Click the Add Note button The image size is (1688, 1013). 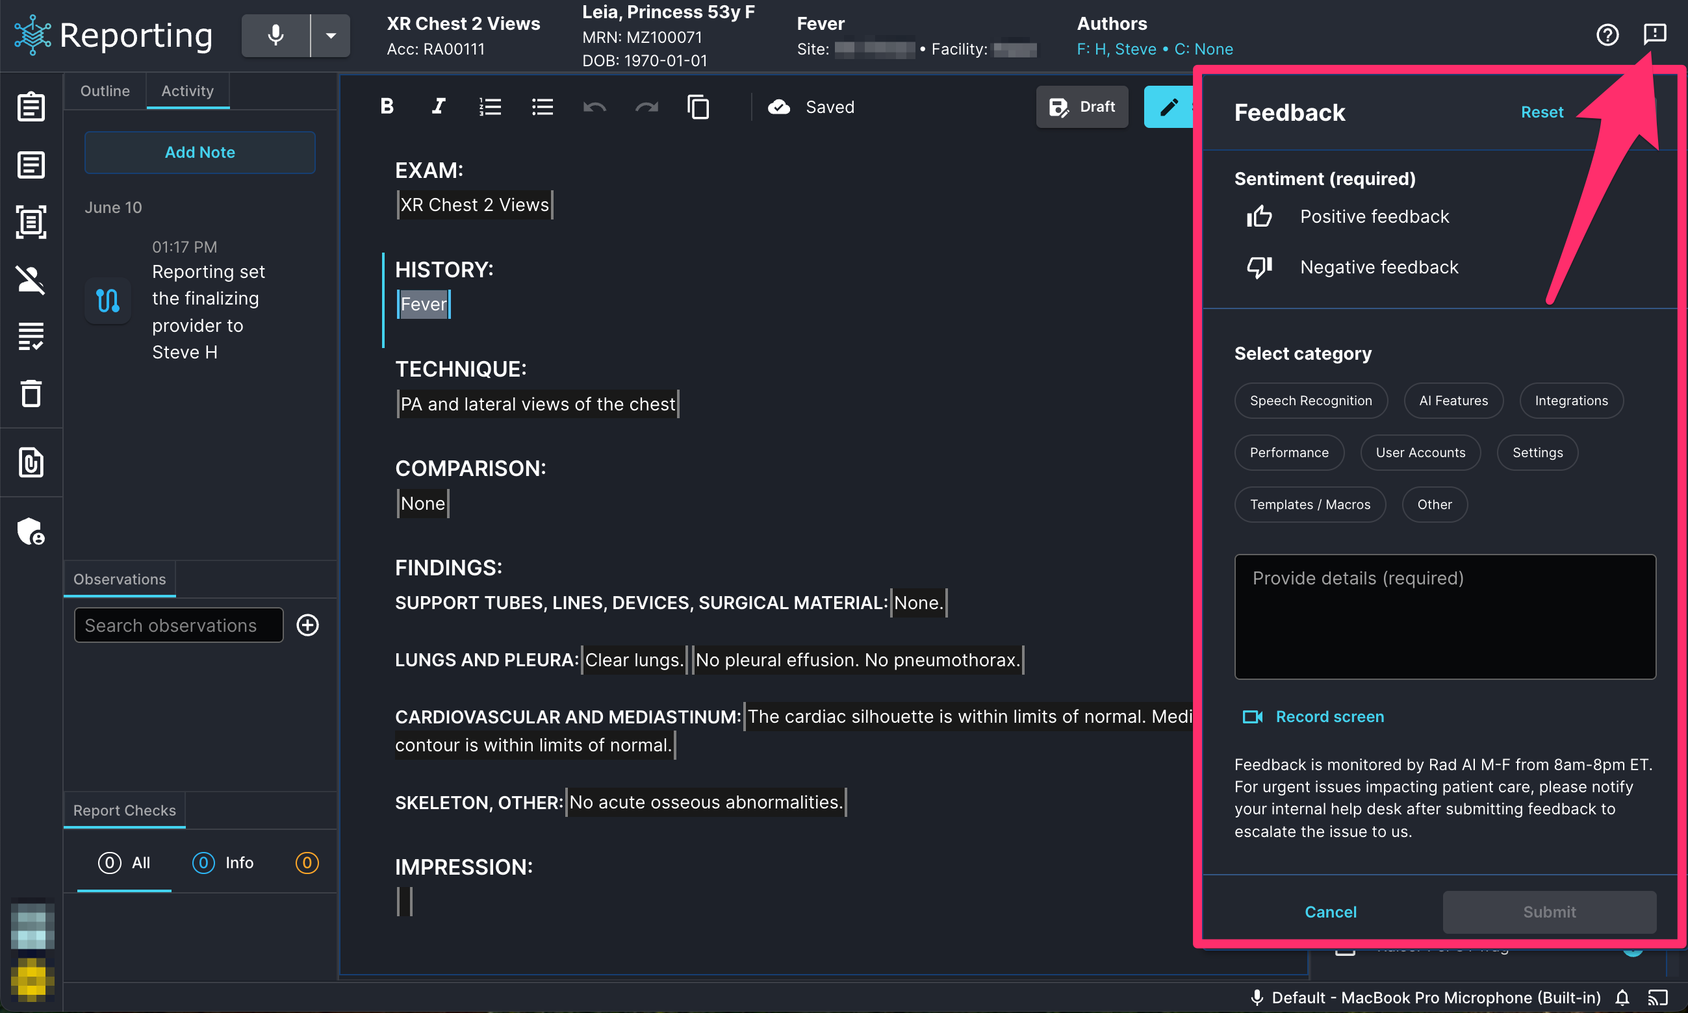pyautogui.click(x=200, y=152)
